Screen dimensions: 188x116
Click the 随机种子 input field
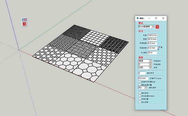[142, 73]
